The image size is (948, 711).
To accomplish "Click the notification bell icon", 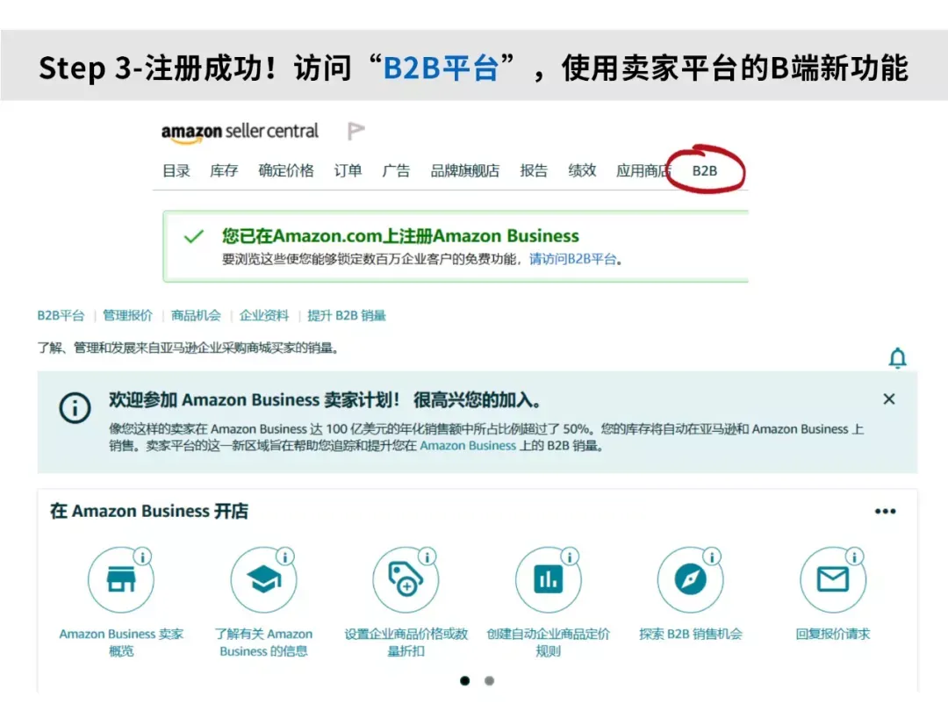I will (898, 358).
